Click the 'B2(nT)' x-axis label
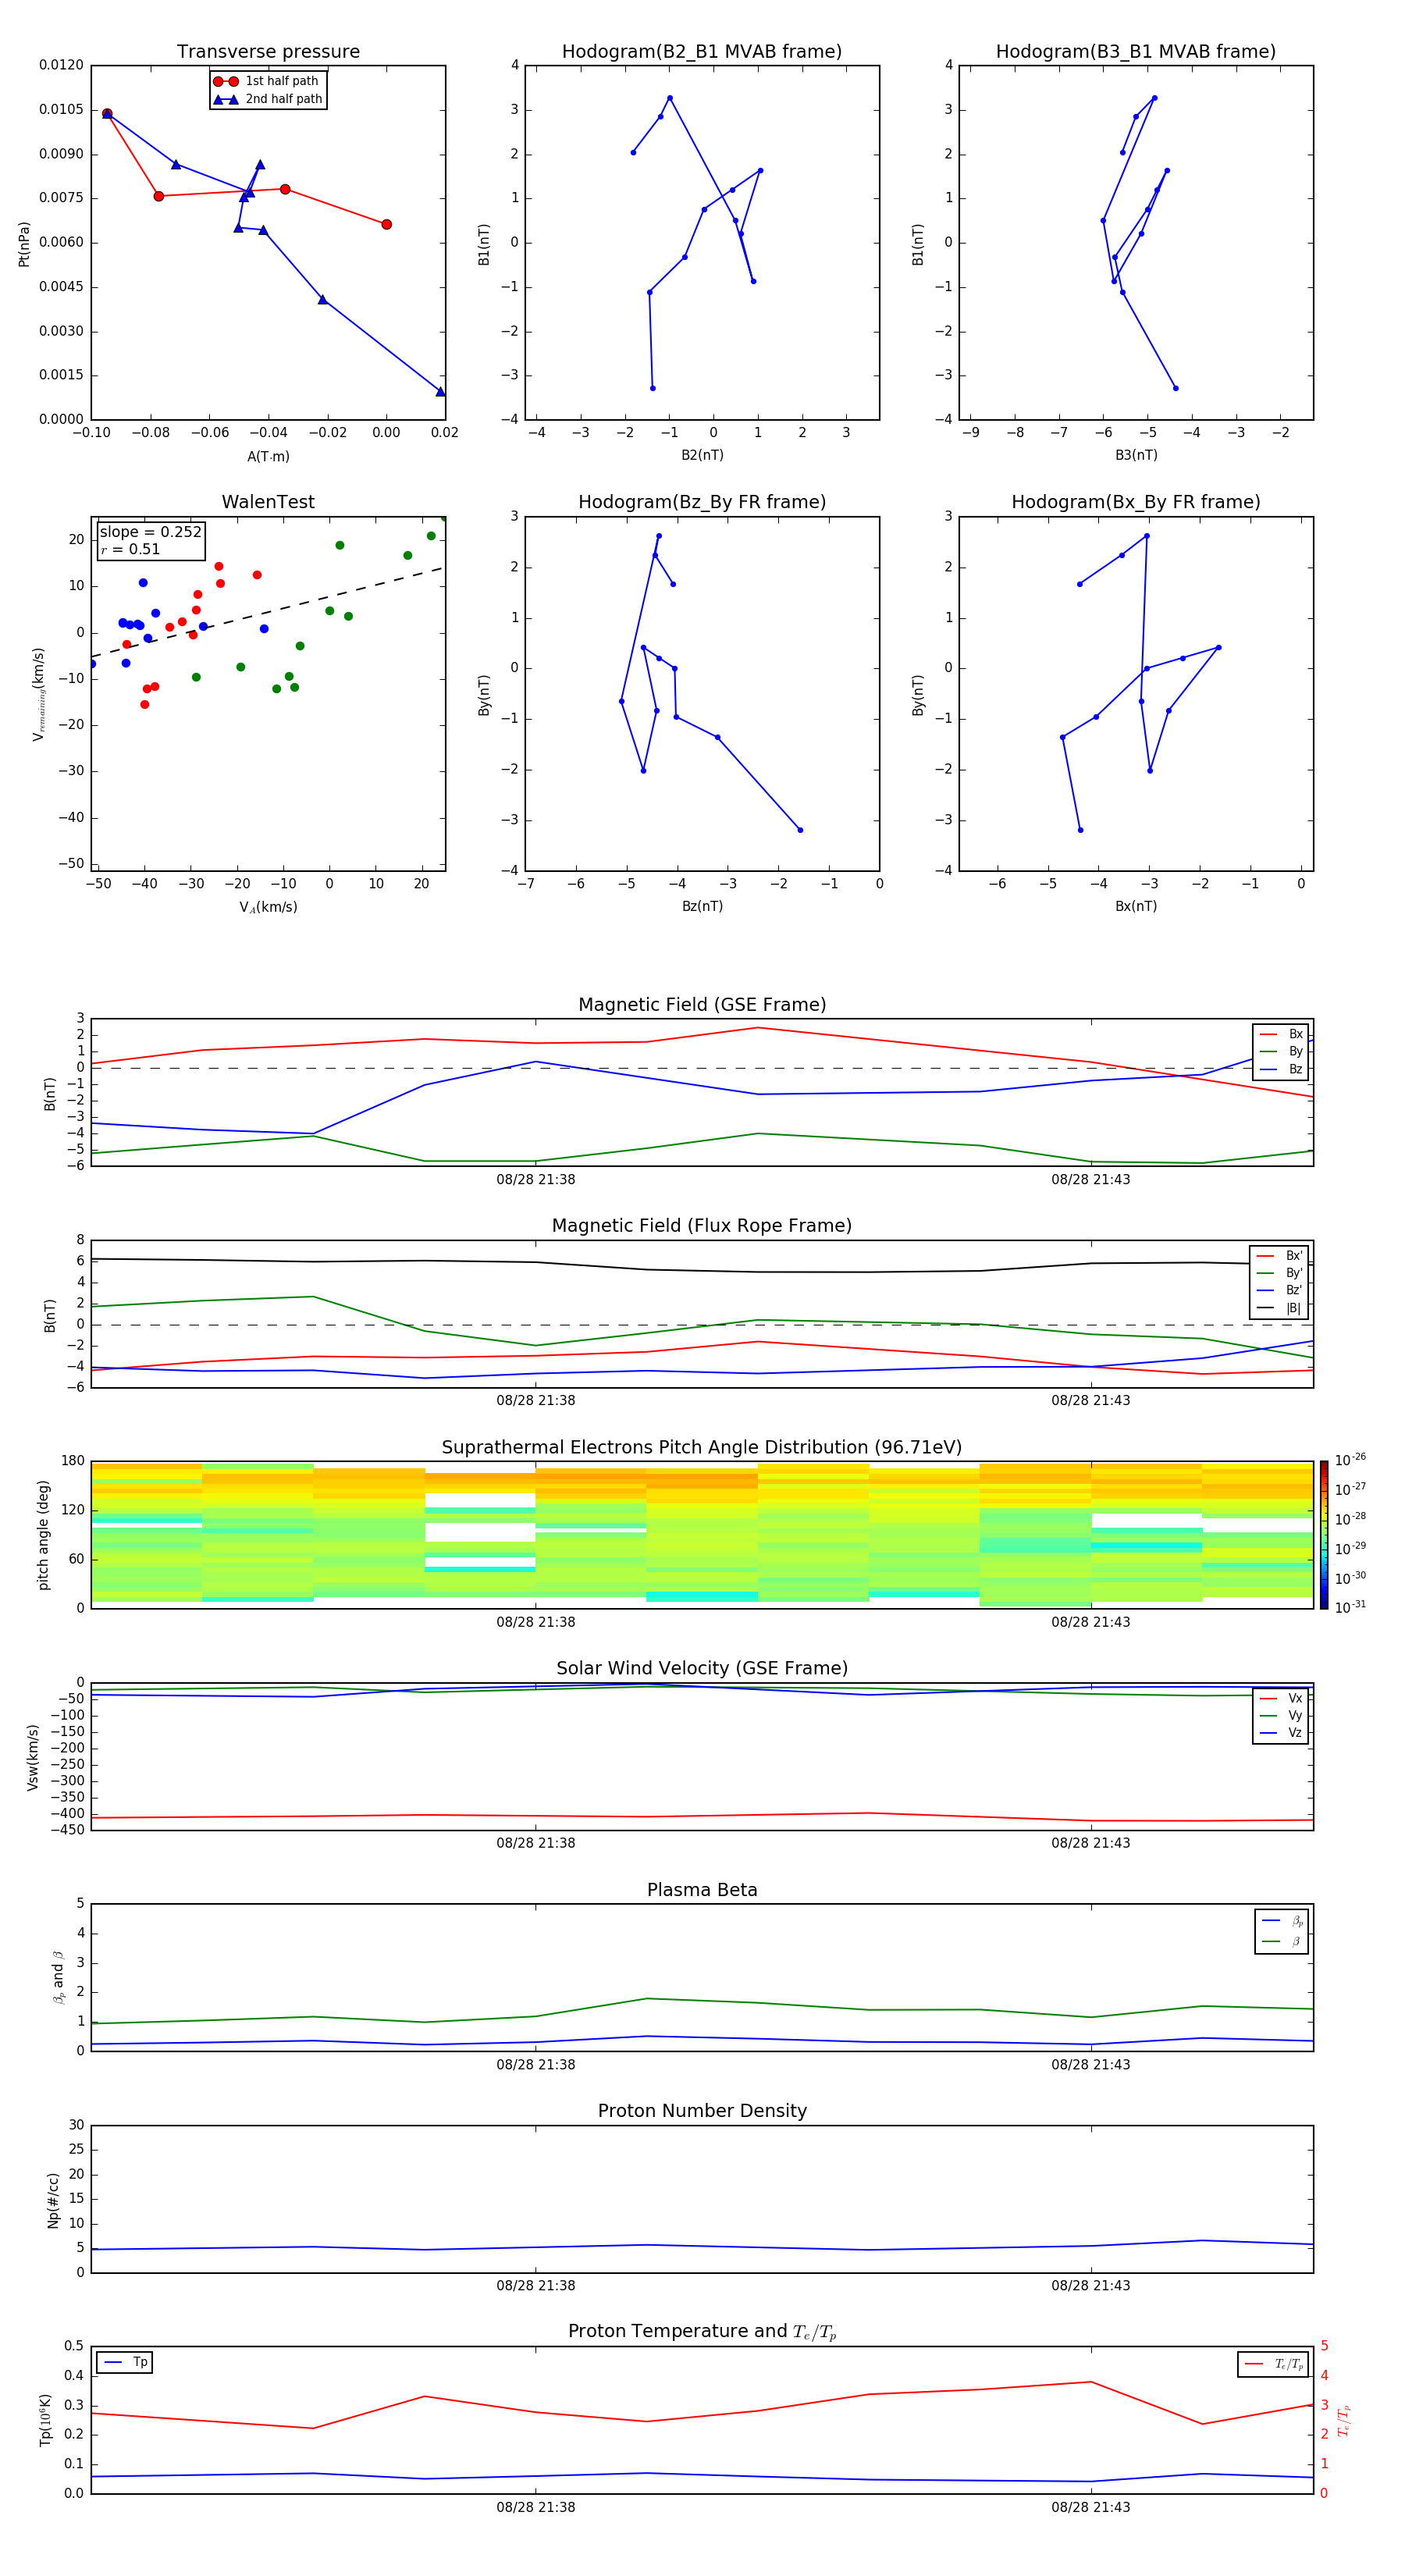The width and height of the screenshot is (1405, 2576). click(702, 455)
